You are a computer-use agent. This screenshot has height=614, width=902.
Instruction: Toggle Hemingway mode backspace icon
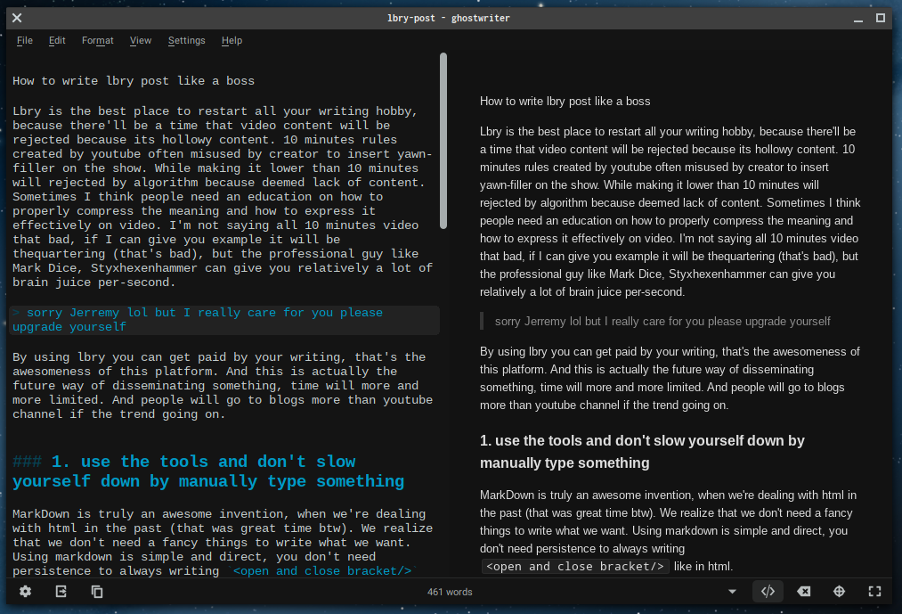[x=804, y=592]
